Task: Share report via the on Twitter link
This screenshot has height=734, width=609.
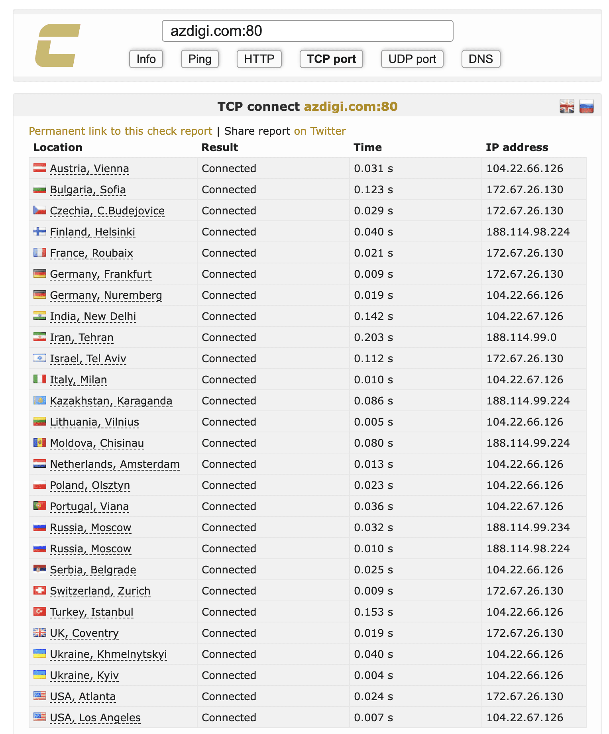Action: (320, 131)
